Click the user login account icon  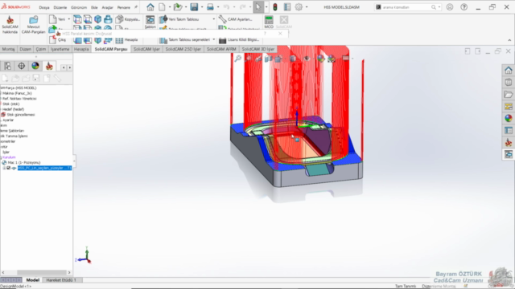tap(450, 7)
